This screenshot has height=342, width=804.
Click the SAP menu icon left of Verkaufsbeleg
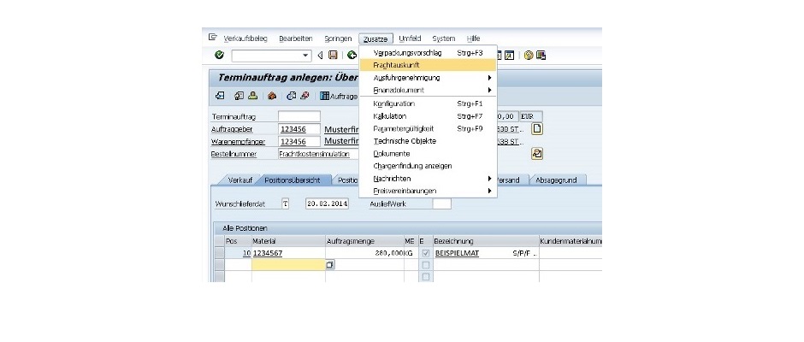213,38
